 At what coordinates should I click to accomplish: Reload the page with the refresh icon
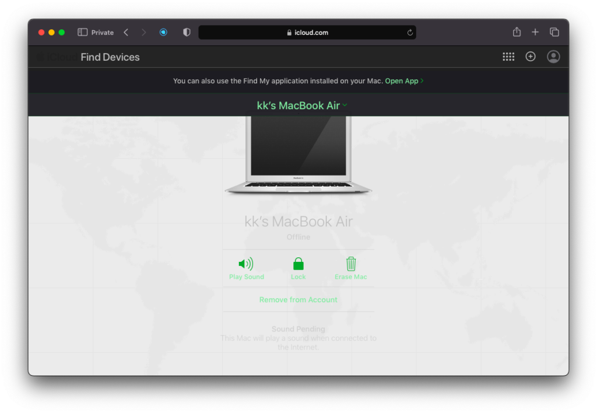[410, 33]
